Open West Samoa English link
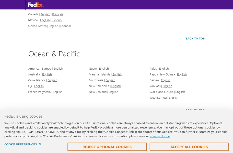This screenshot has width=233, height=153. [173, 98]
